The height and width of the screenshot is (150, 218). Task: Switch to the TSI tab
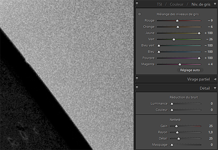159,4
